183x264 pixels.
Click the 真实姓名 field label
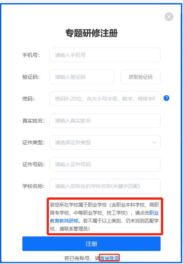(x=33, y=121)
